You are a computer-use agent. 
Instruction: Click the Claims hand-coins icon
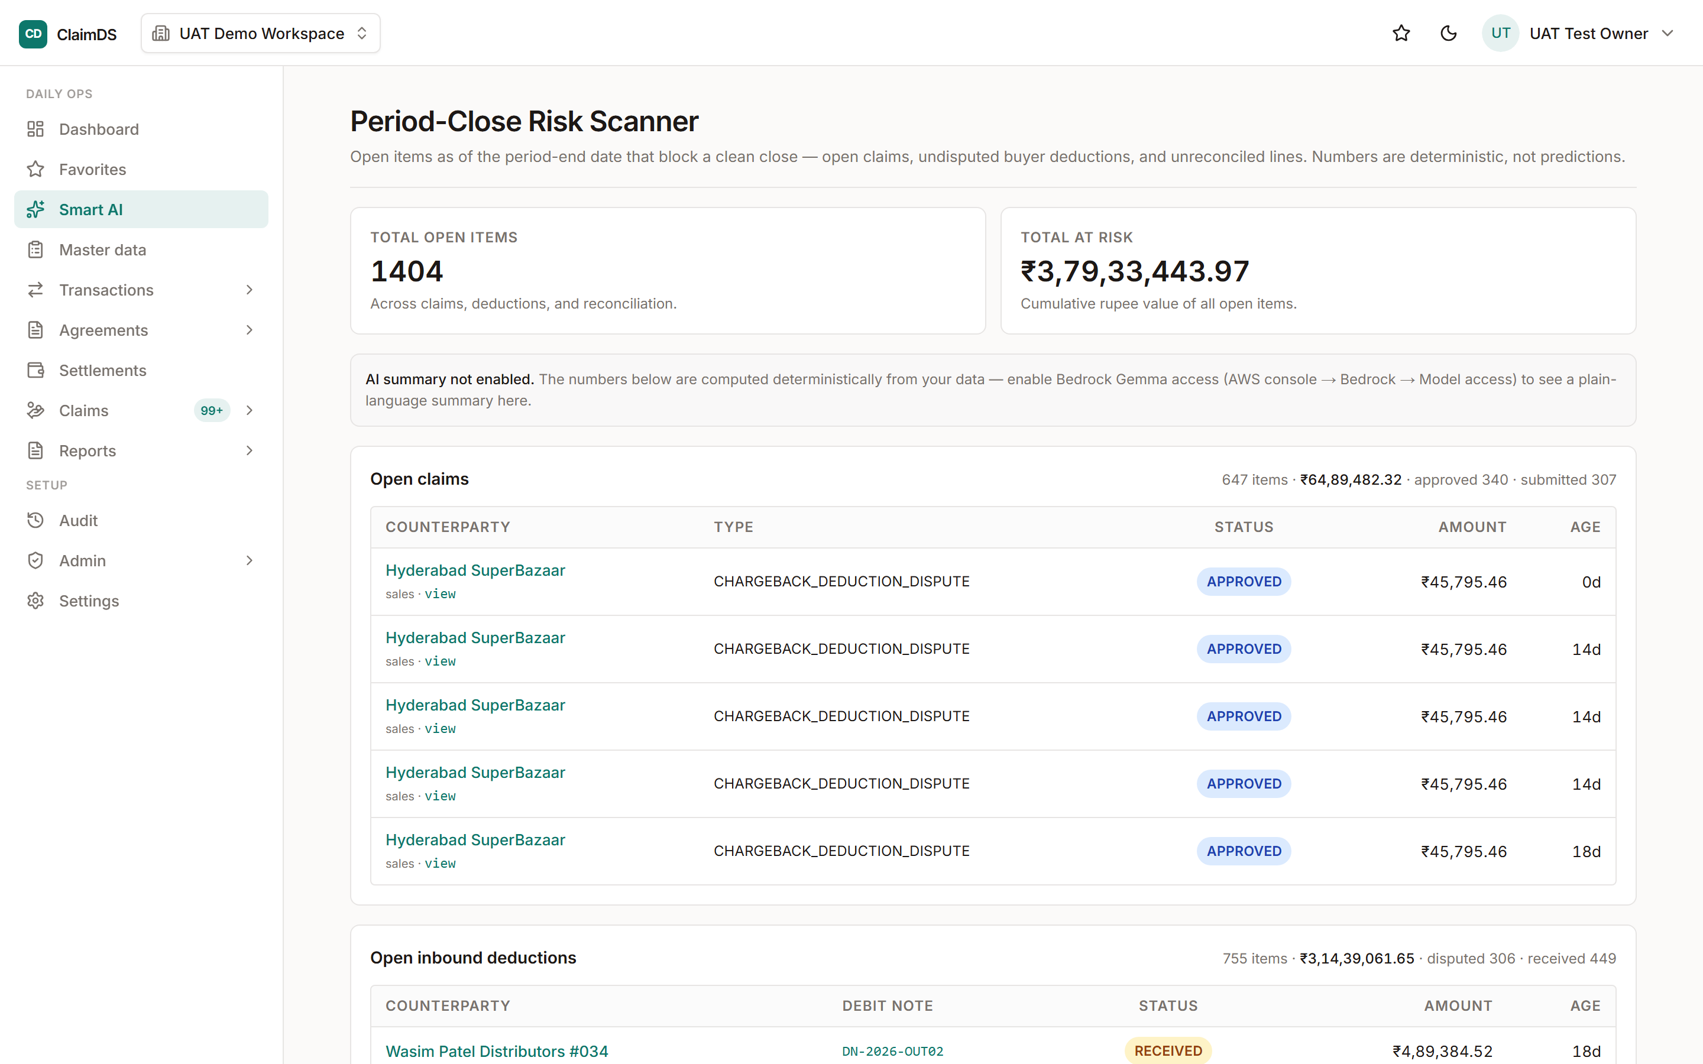35,410
